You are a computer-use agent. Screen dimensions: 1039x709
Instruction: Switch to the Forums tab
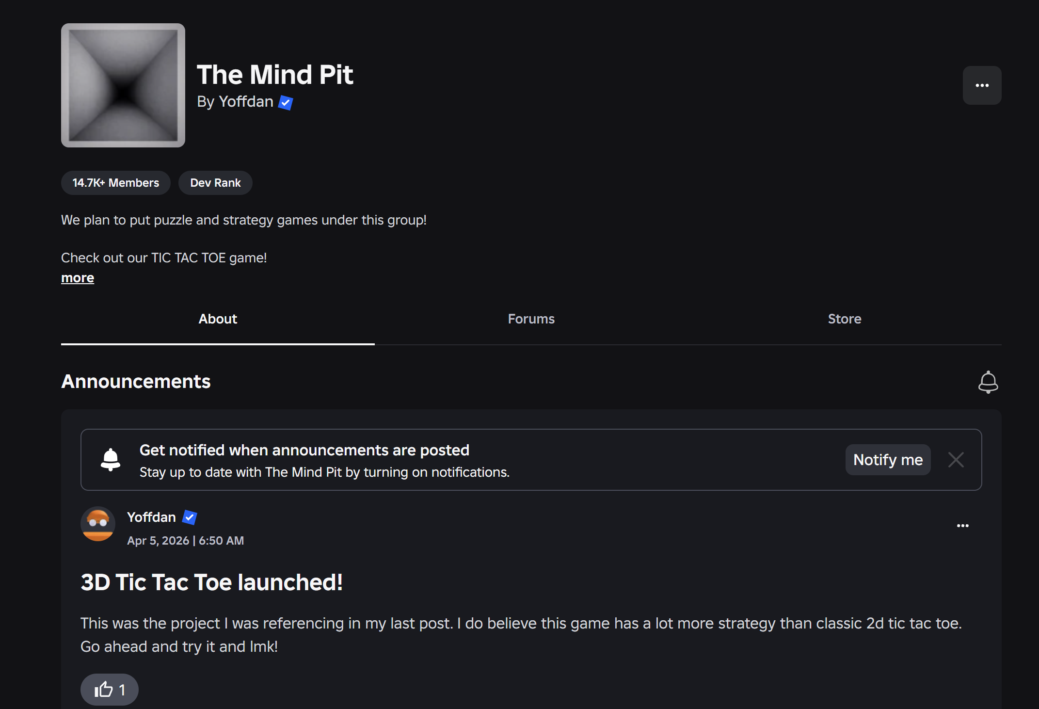tap(531, 319)
